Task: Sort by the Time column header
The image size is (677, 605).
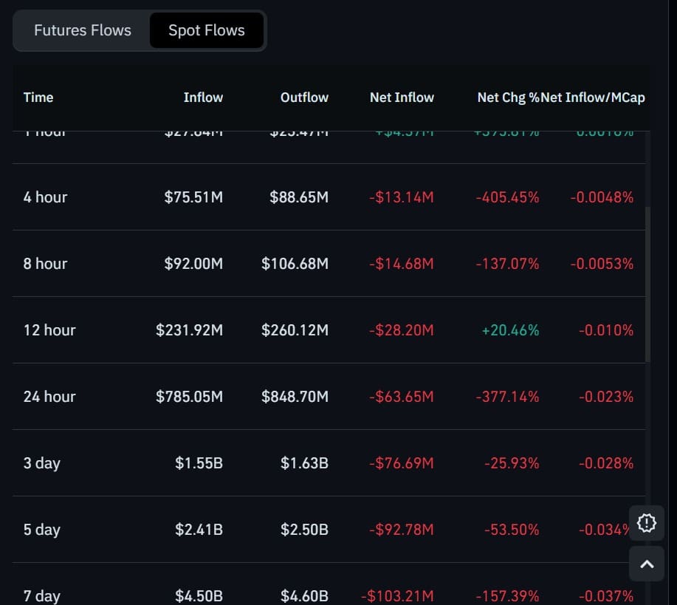Action: (38, 97)
